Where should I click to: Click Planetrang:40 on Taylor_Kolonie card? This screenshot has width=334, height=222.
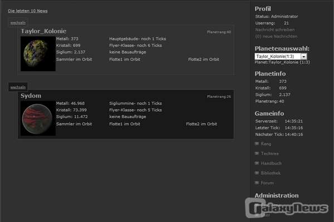pos(219,32)
